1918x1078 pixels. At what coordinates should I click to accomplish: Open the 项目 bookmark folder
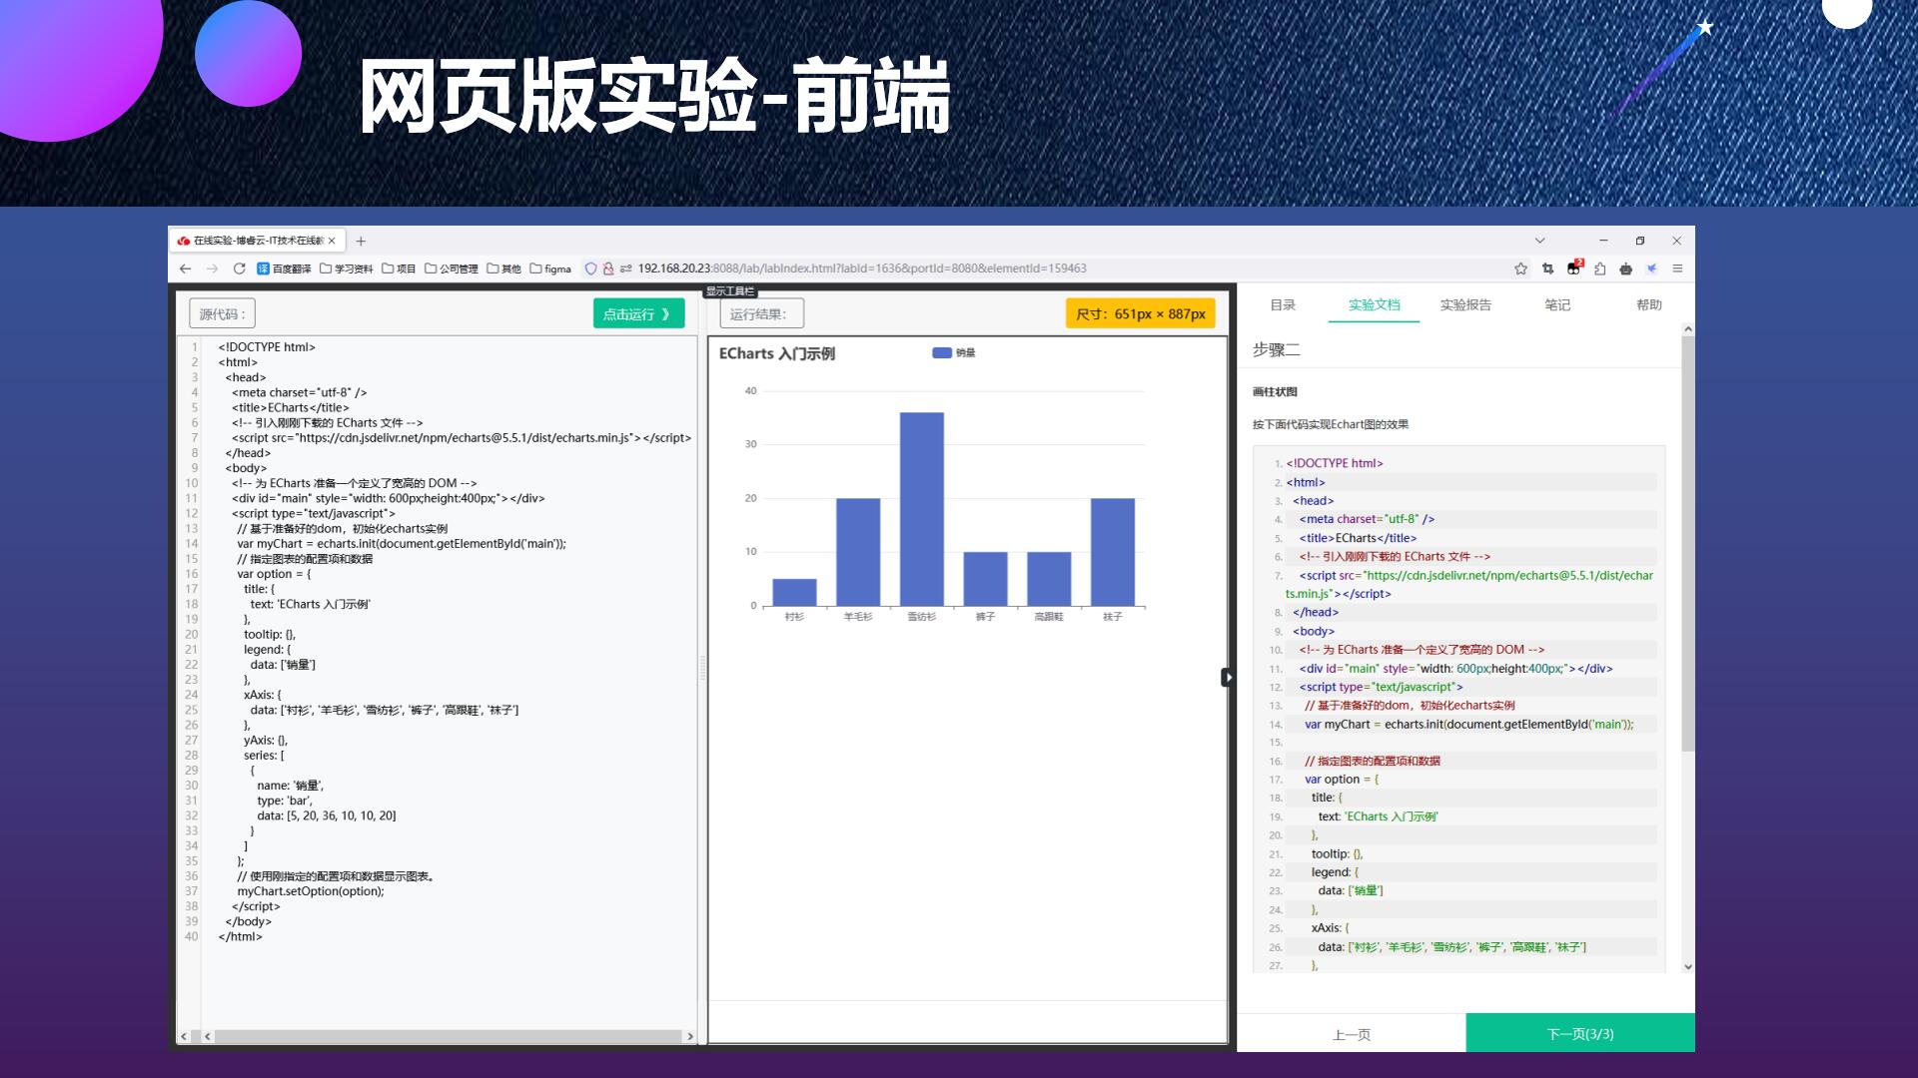399,269
